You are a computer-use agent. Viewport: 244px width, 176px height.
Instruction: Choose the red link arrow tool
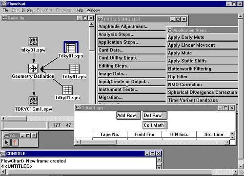(15, 142)
